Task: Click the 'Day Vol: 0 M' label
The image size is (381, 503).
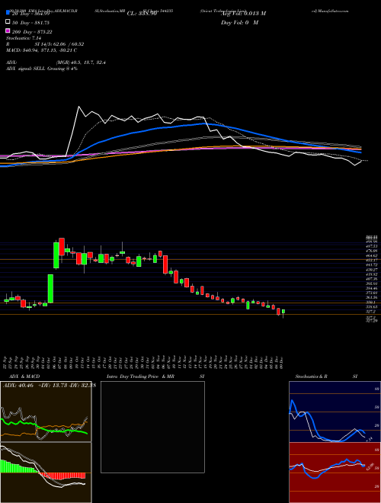Action: pos(239,23)
